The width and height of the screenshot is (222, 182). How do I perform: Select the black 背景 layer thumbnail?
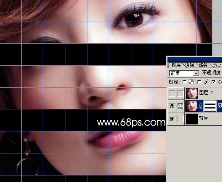tap(192, 119)
